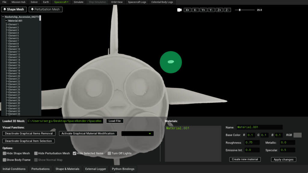
Task: Set camera view to X+ axis
Action: point(187,10)
